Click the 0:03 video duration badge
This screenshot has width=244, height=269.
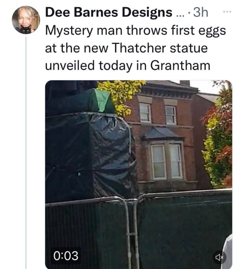click(x=66, y=255)
